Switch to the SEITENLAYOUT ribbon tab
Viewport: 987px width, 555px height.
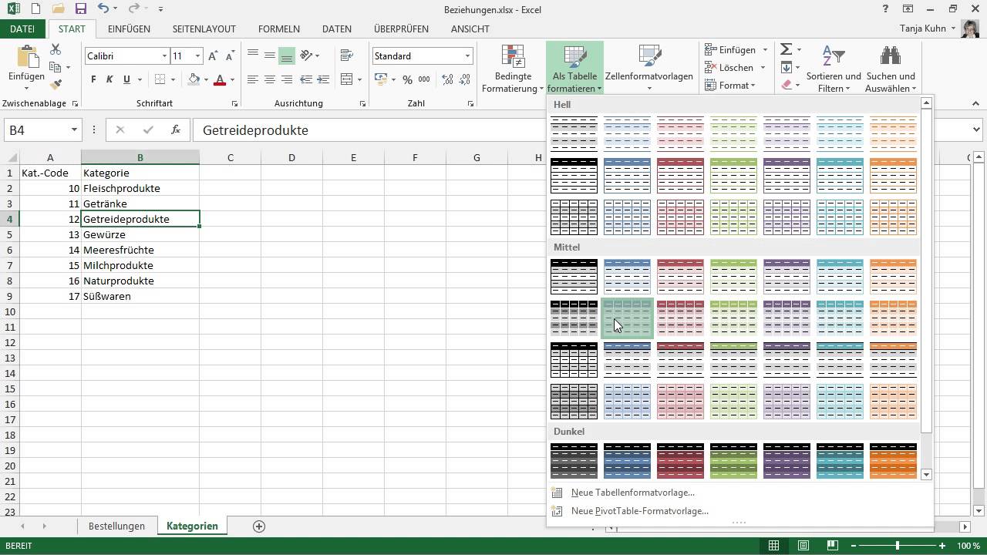pyautogui.click(x=204, y=29)
